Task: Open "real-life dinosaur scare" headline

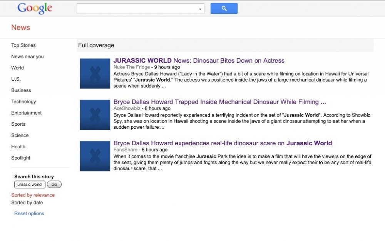Action: 223,143
